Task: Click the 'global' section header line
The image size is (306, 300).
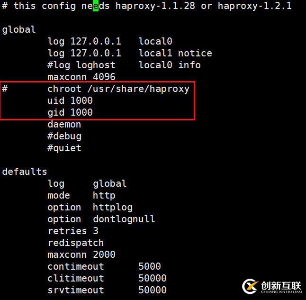Action: (x=19, y=30)
